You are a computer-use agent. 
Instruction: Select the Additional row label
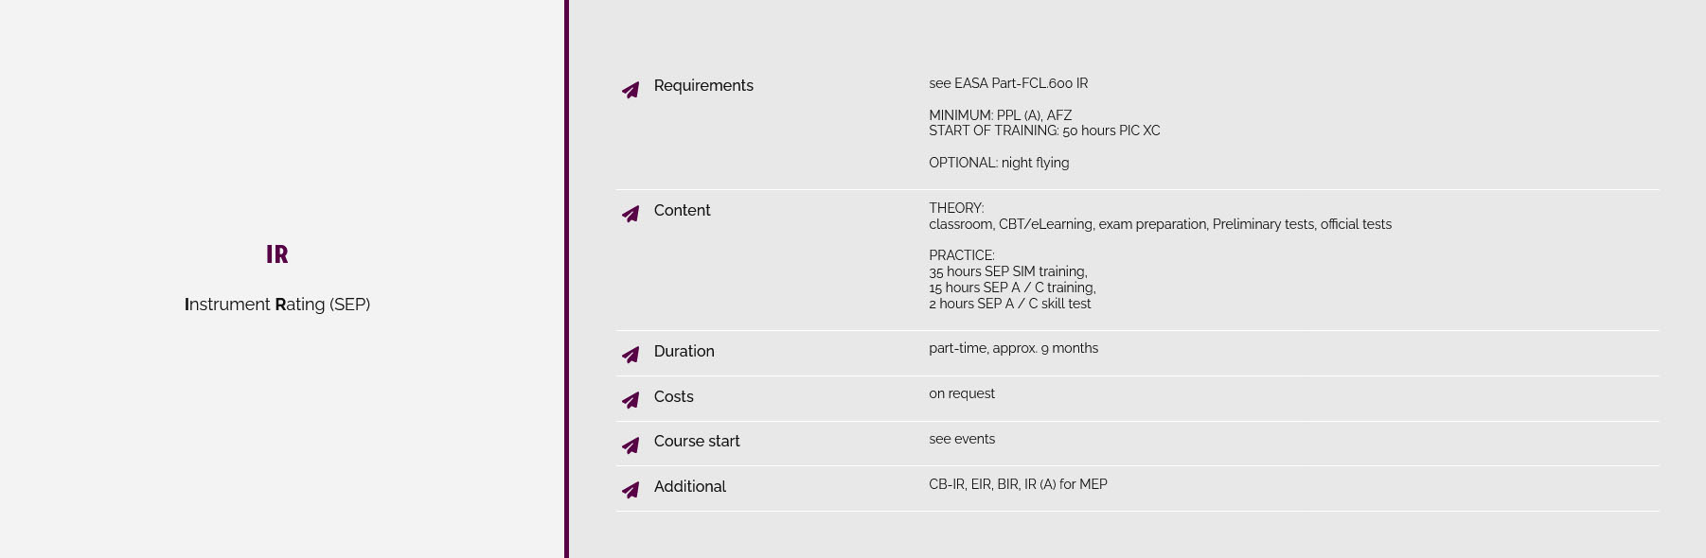point(689,486)
